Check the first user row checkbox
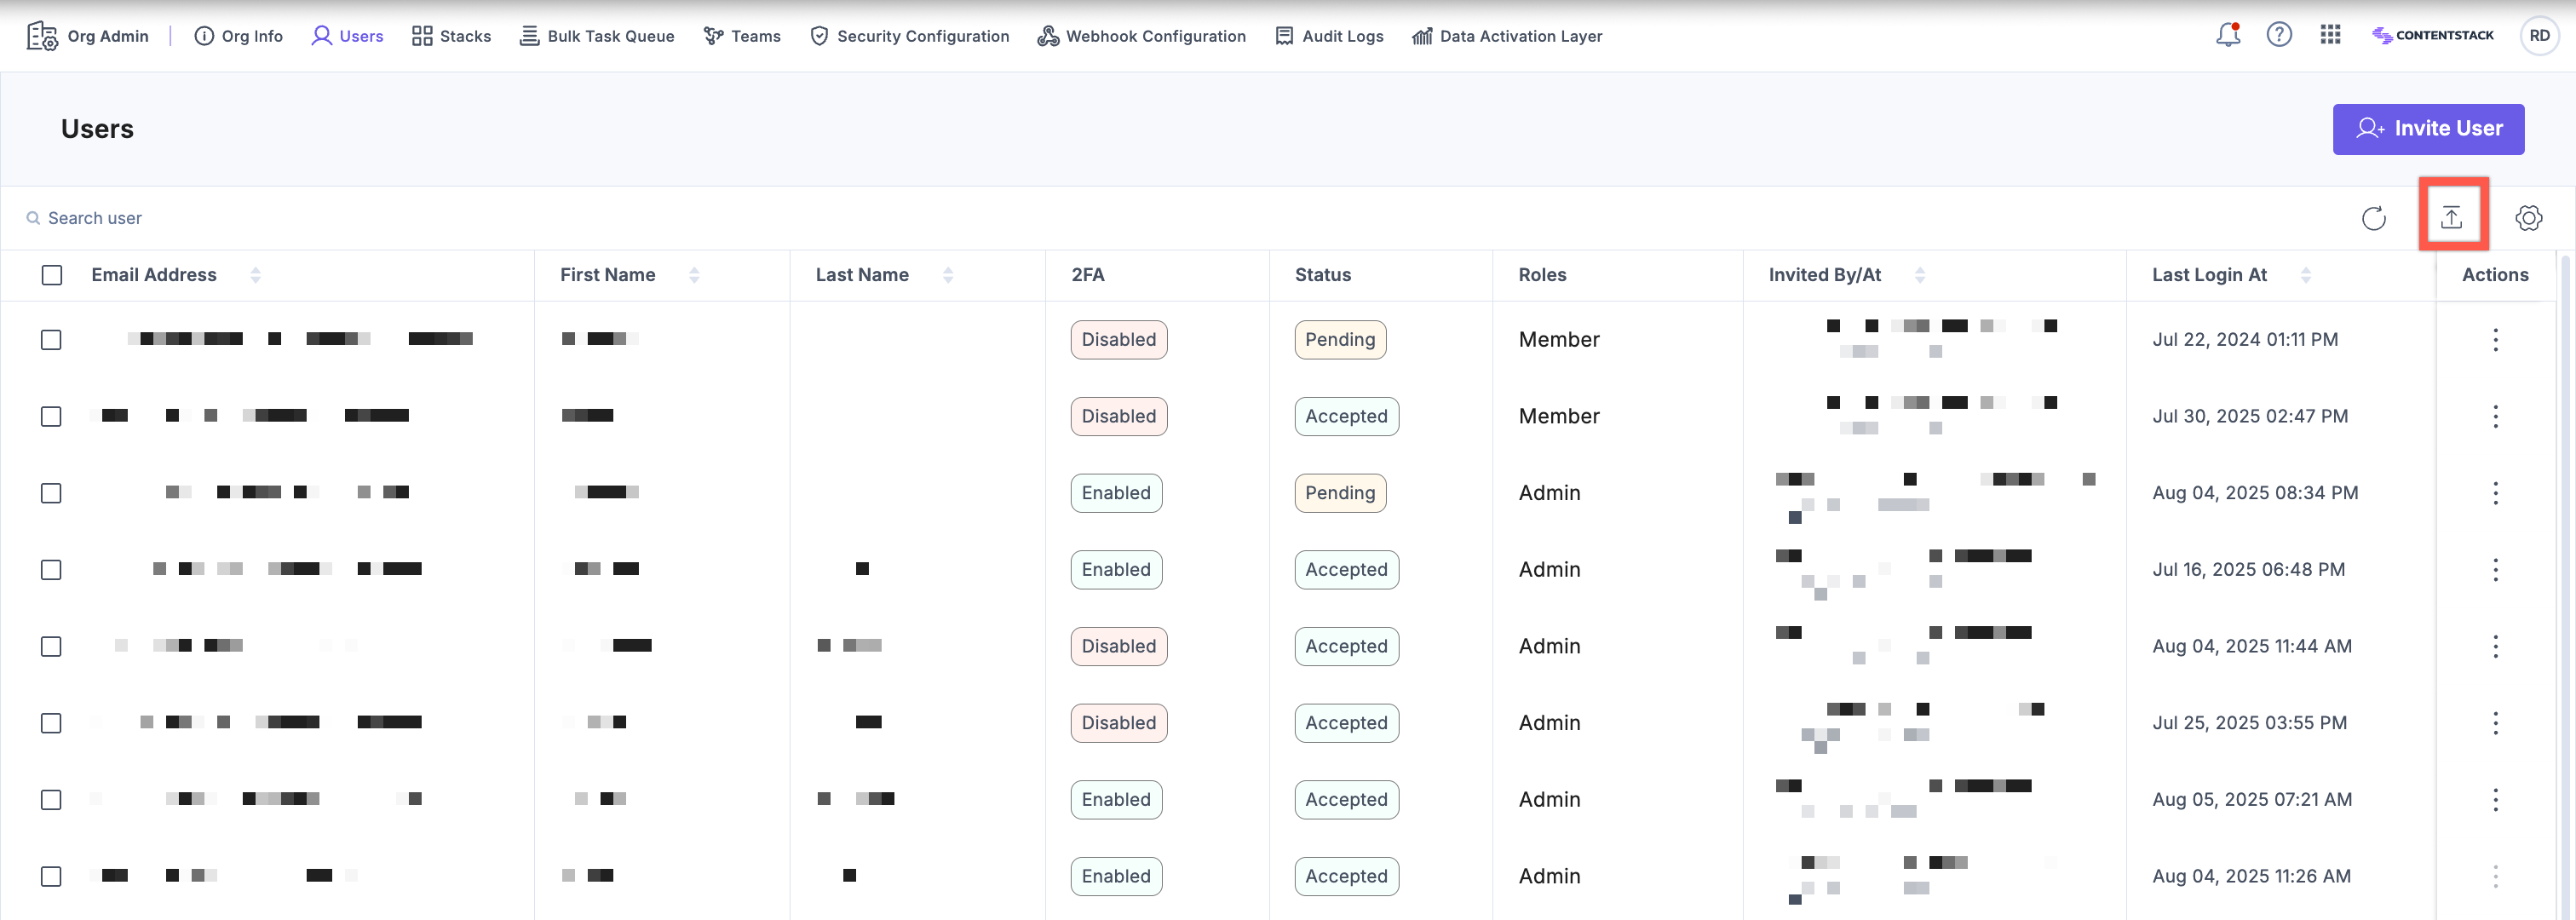 pos(51,340)
